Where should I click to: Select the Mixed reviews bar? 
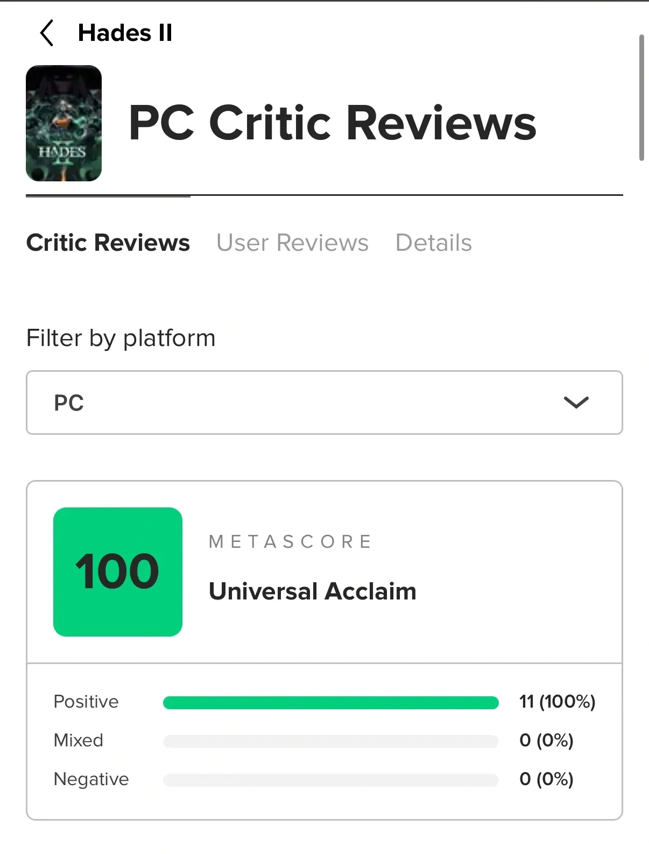pyautogui.click(x=330, y=741)
